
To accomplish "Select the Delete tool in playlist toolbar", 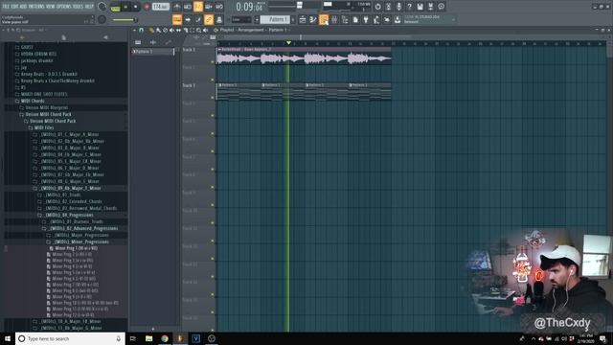I will [x=165, y=30].
